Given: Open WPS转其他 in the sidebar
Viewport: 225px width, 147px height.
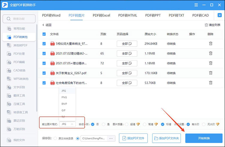Looking at the screenshot, I should click(19, 79).
